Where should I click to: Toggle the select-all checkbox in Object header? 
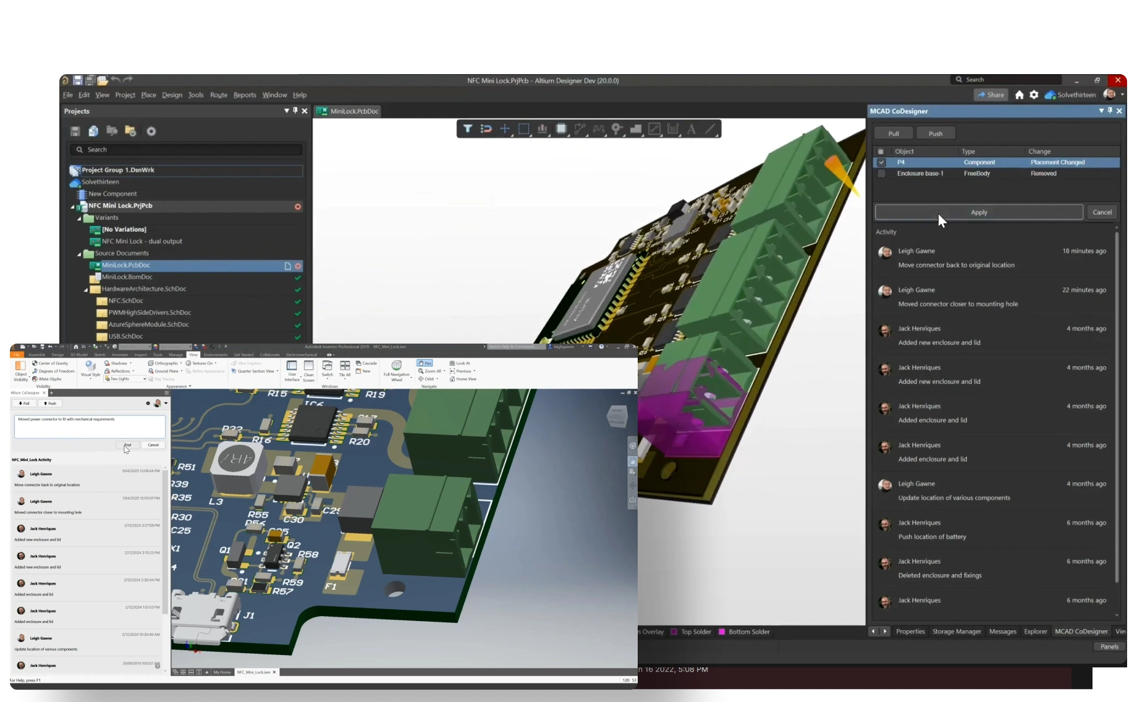[x=881, y=151]
